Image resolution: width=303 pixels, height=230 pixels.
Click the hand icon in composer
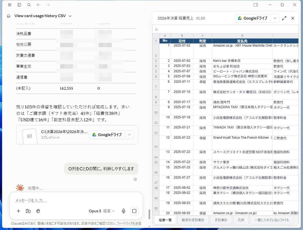click(38, 211)
